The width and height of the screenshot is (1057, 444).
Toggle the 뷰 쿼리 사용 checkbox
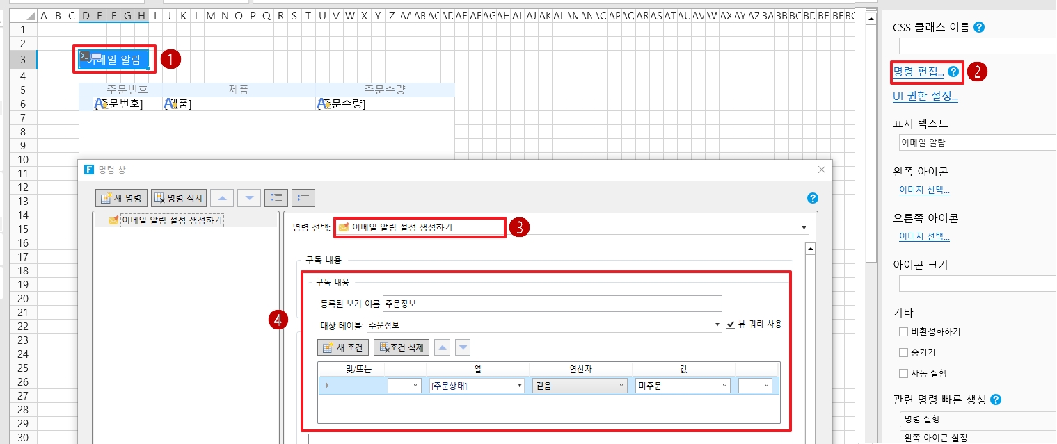click(x=730, y=324)
